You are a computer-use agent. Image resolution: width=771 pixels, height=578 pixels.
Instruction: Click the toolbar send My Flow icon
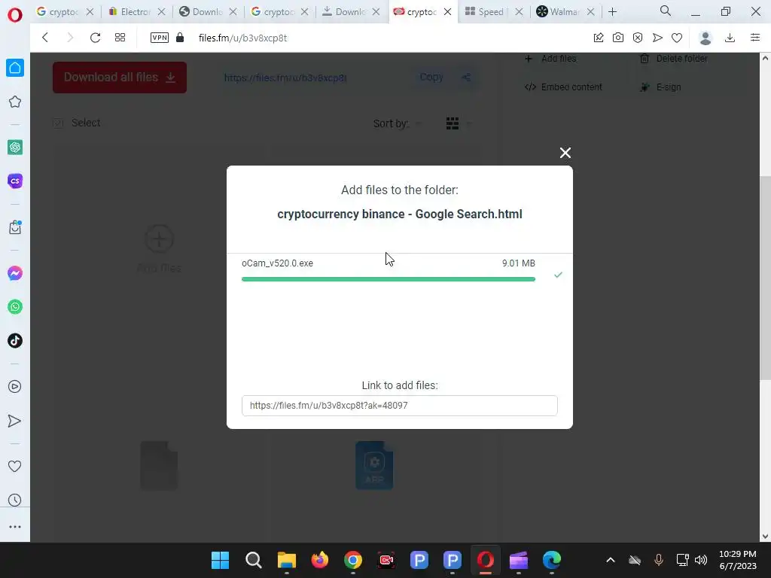click(x=657, y=38)
